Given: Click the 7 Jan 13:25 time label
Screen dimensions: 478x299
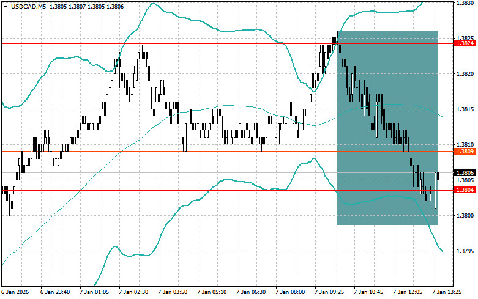Looking at the screenshot, I should tap(447, 292).
